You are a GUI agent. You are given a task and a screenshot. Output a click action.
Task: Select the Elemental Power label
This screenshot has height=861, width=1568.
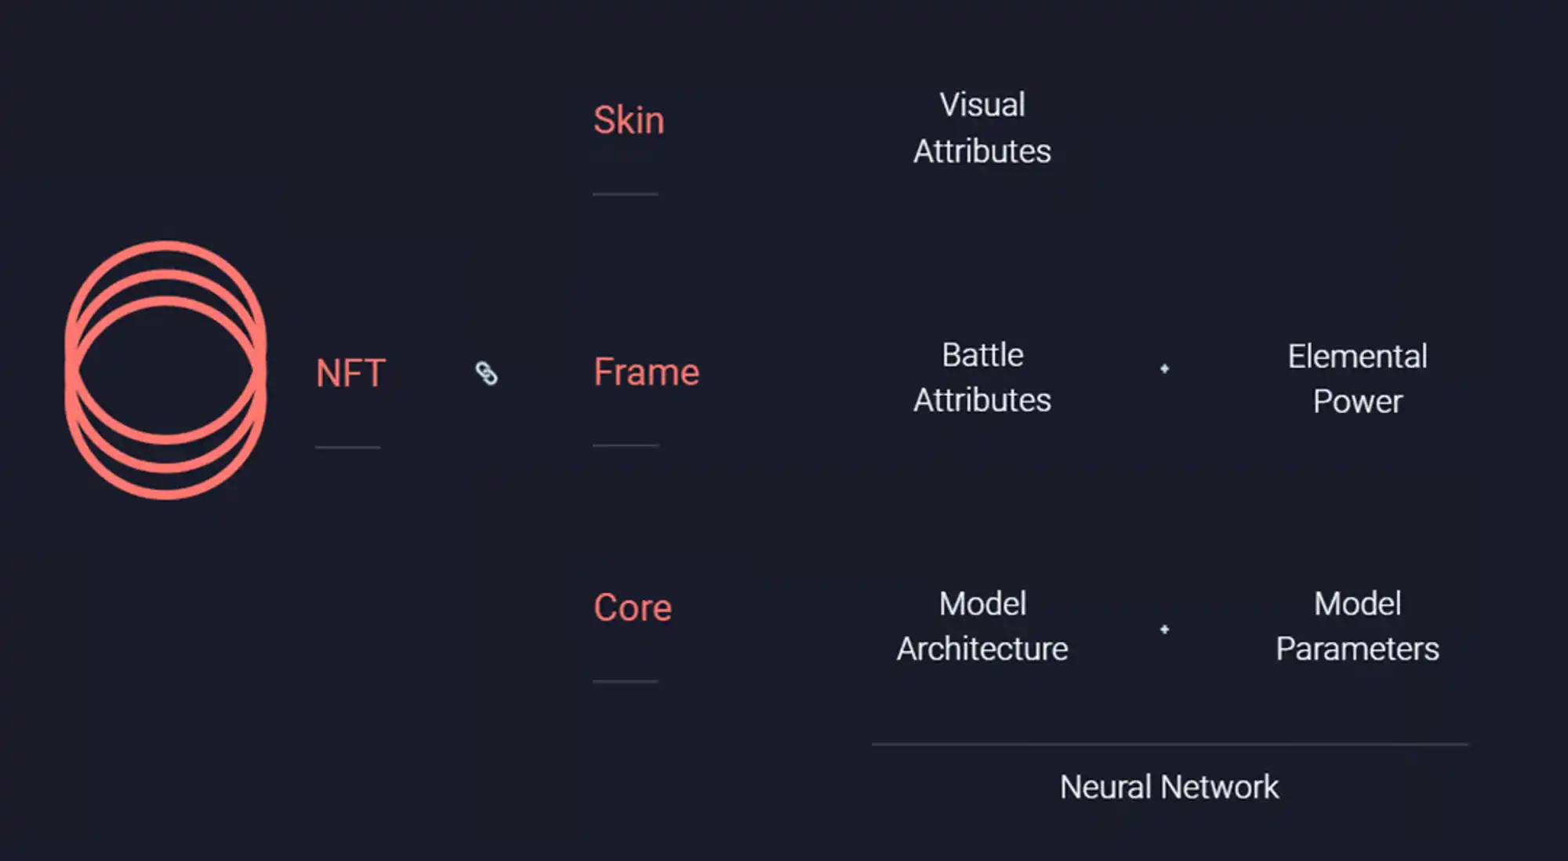pyautogui.click(x=1357, y=379)
